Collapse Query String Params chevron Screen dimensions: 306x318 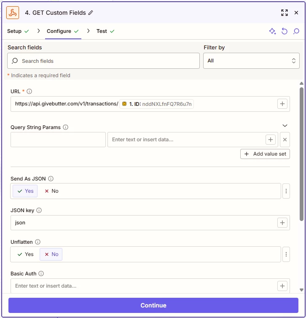285,126
